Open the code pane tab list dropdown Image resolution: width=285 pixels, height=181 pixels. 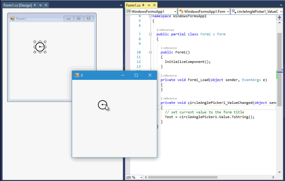(x=281, y=5)
